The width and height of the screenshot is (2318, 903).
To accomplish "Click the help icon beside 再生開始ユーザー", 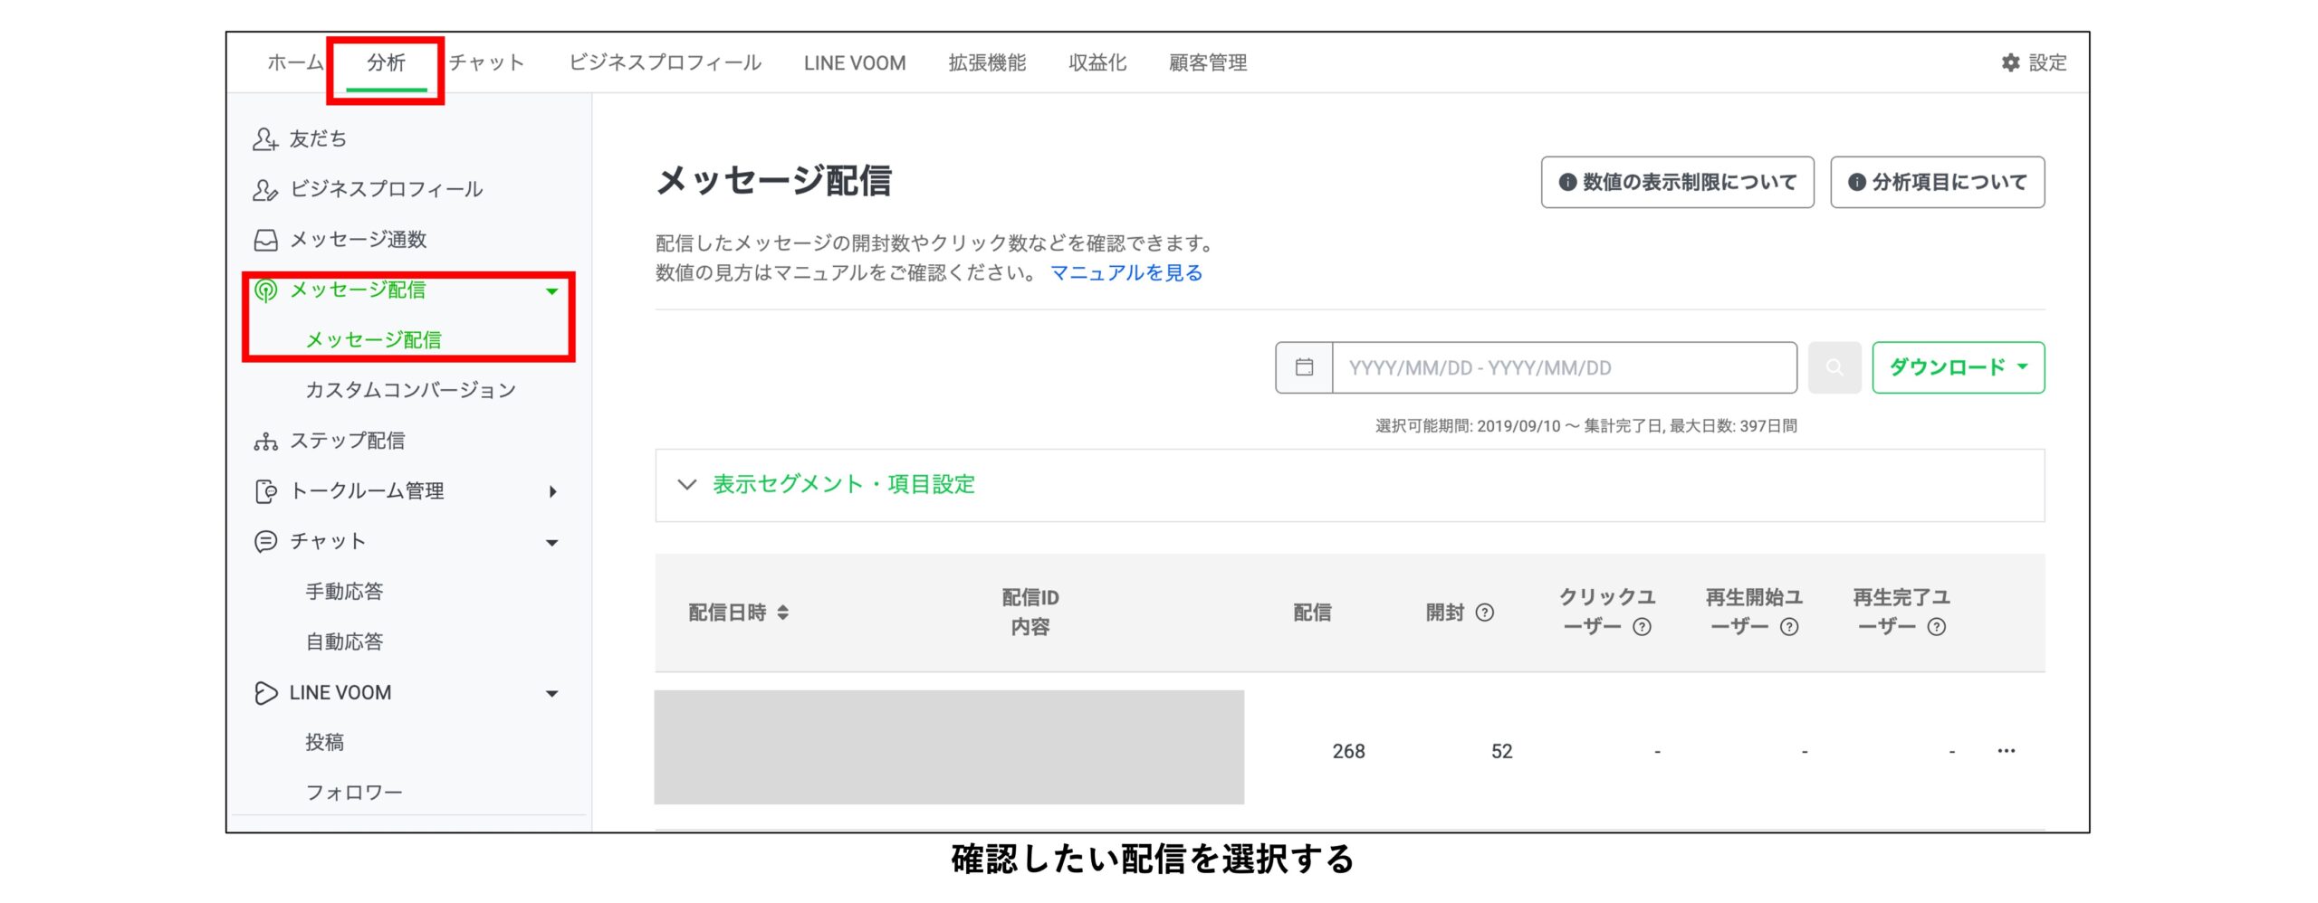I will pos(1789,627).
